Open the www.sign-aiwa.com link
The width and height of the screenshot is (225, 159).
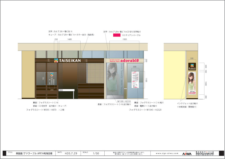click(x=167, y=153)
